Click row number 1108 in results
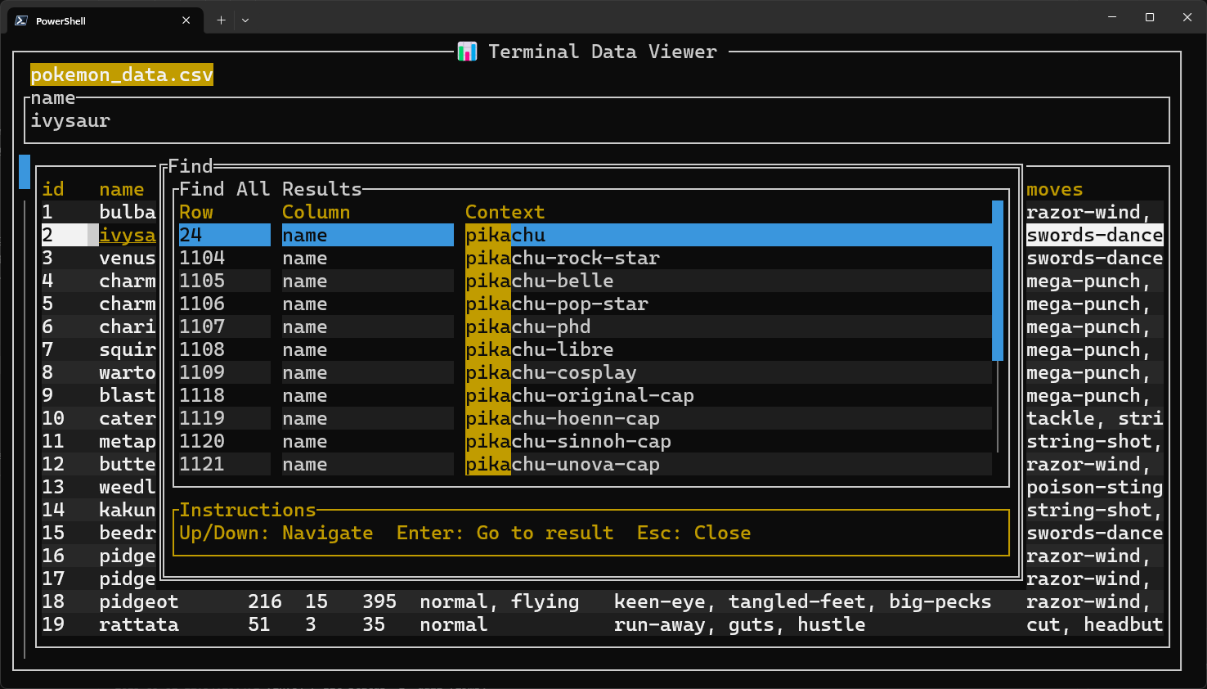Image resolution: width=1207 pixels, height=689 pixels. 202,349
